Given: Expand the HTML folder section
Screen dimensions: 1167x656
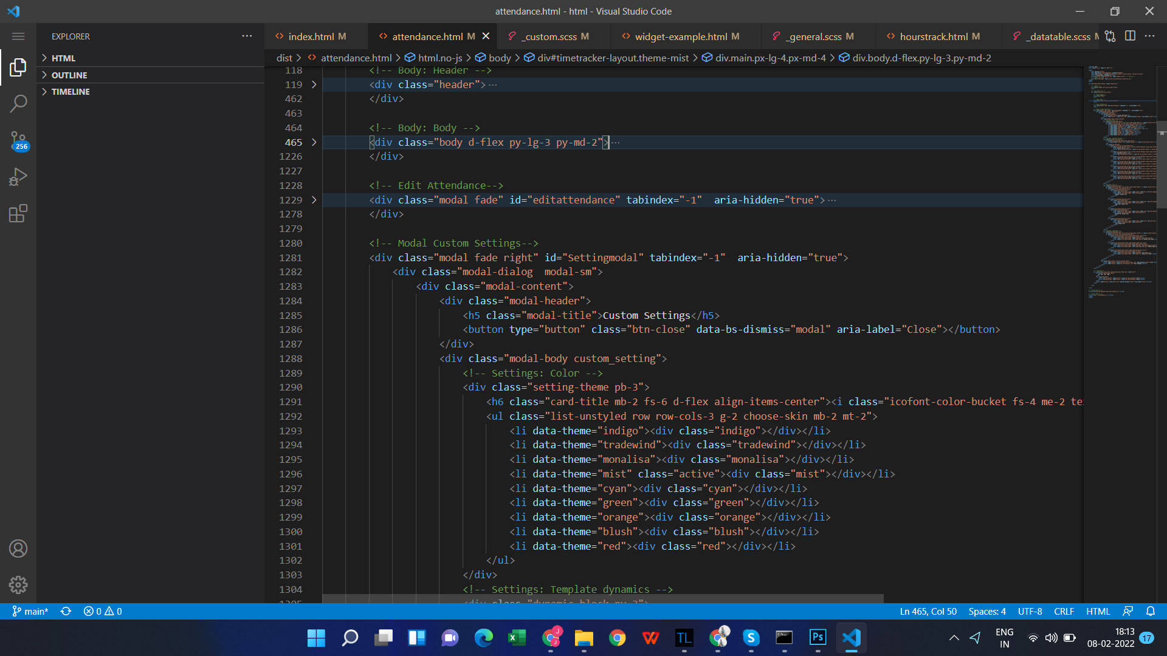Looking at the screenshot, I should point(63,58).
